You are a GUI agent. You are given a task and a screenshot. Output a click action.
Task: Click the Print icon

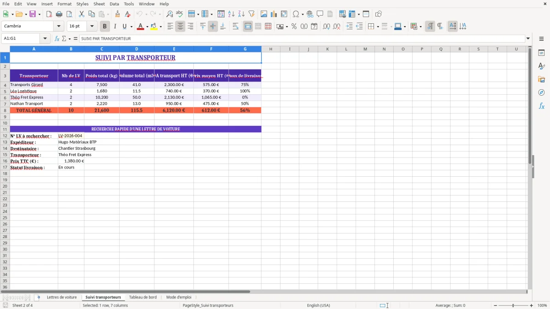(x=59, y=14)
